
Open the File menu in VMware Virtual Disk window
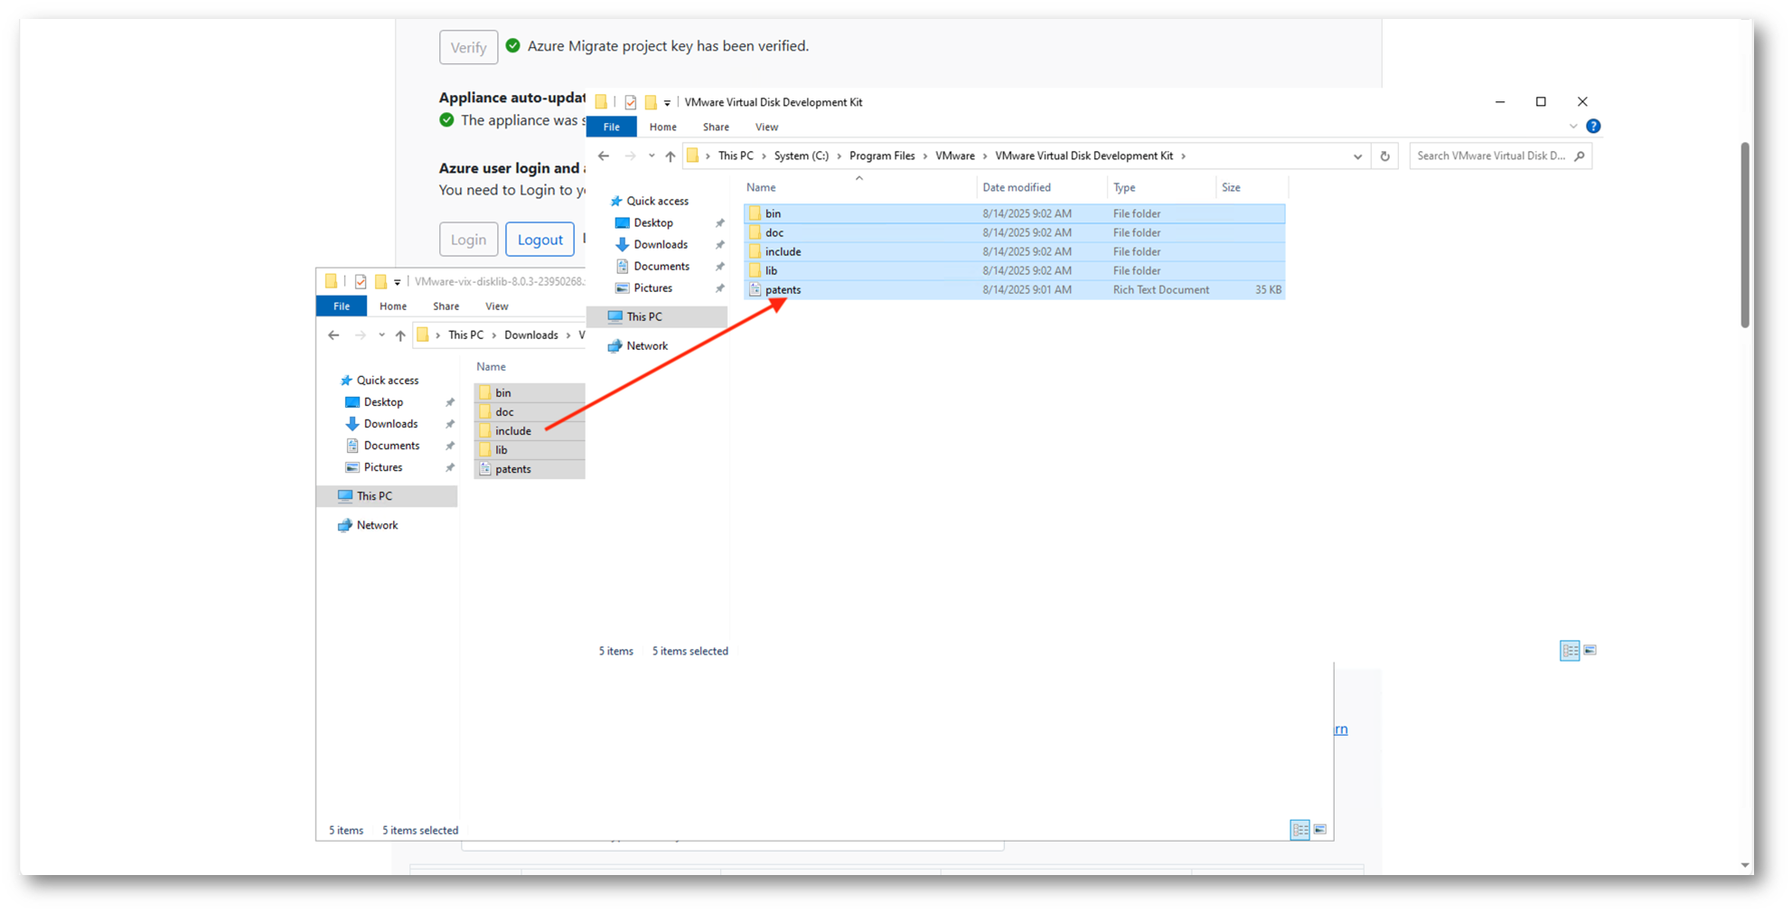(612, 127)
